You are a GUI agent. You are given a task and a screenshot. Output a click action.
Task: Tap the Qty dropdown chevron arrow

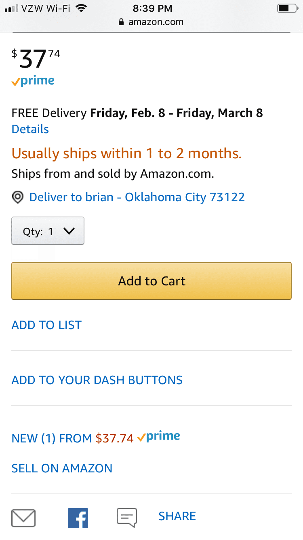[x=69, y=231]
